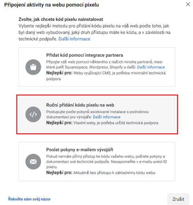This screenshot has width=193, height=205.
Task: Click the shopping bag partner integration icon
Action: pyautogui.click(x=33, y=67)
